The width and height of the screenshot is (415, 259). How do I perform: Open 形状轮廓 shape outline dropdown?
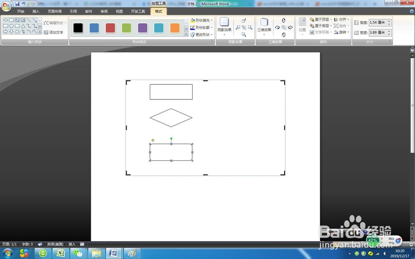coord(201,27)
